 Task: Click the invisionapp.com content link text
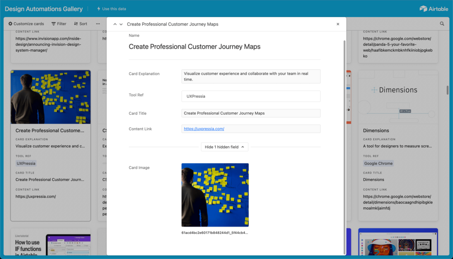click(48, 45)
